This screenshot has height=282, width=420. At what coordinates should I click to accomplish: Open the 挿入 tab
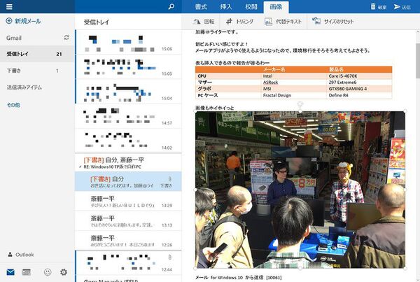226,7
